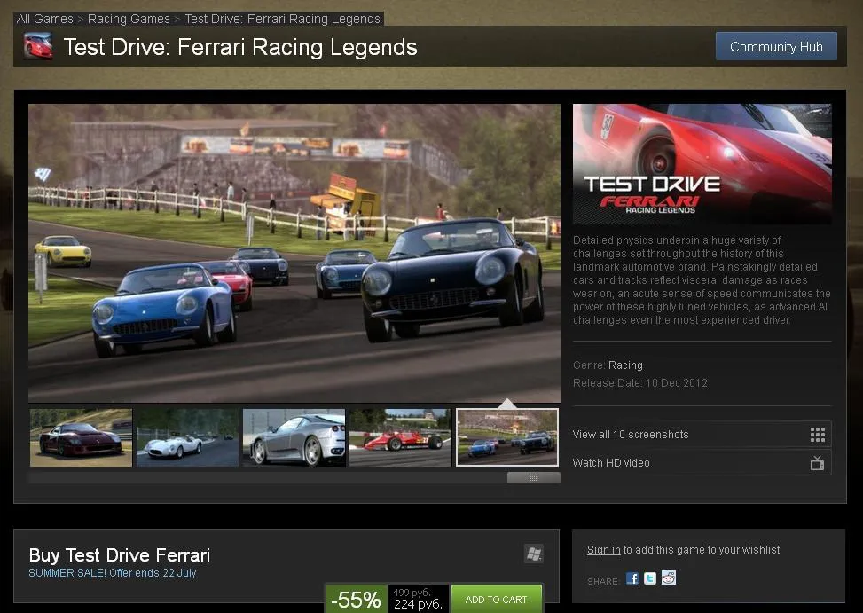This screenshot has height=613, width=863.
Task: Click the Windows platform icon
Action: [x=534, y=554]
